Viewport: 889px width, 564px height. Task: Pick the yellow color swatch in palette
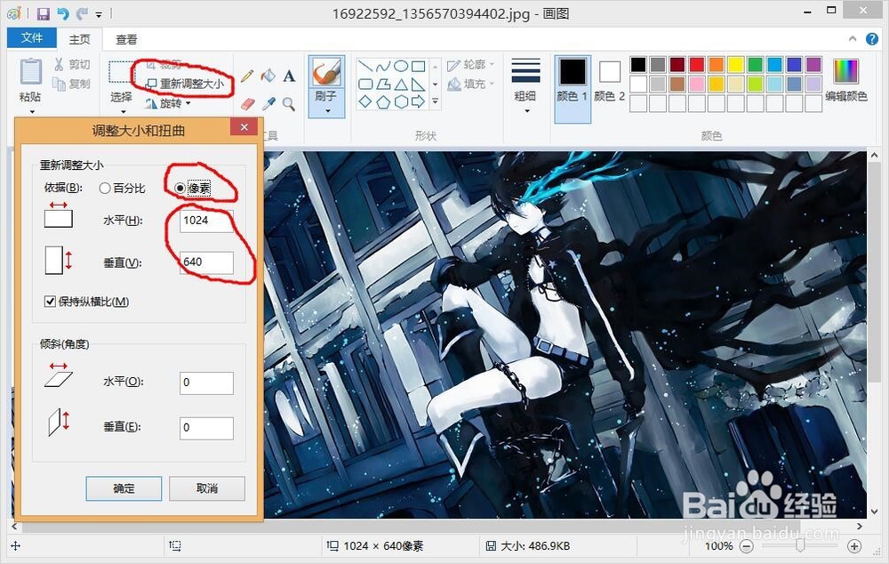coord(735,65)
